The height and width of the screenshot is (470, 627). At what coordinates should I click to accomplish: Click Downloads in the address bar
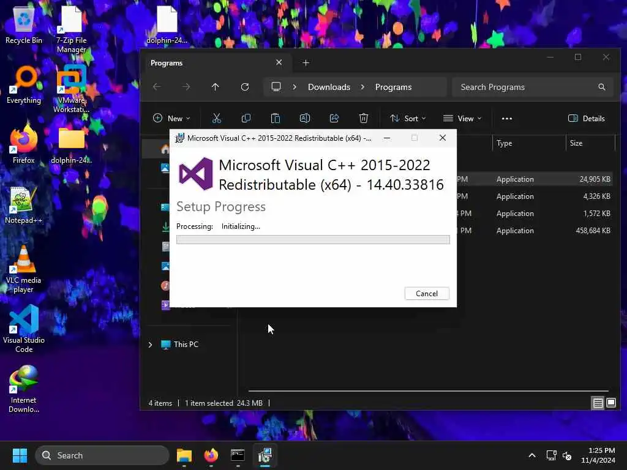(x=329, y=87)
